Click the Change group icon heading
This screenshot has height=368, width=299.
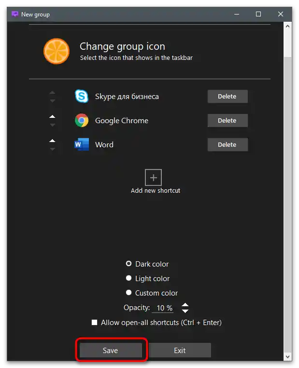click(x=122, y=46)
